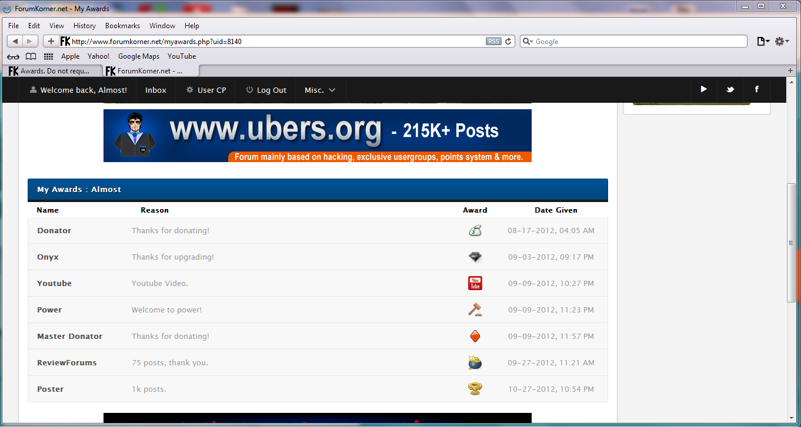801x427 pixels.
Task: Click the scrollbar down arrow
Action: (791, 418)
